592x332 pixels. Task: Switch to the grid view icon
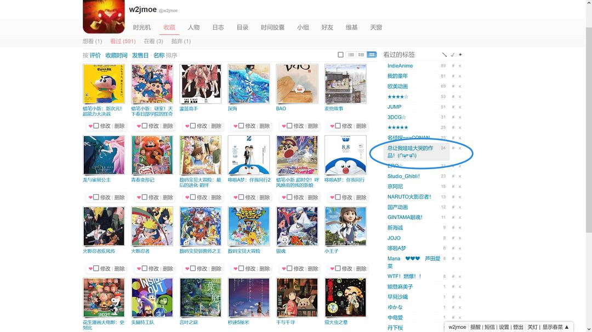(372, 55)
